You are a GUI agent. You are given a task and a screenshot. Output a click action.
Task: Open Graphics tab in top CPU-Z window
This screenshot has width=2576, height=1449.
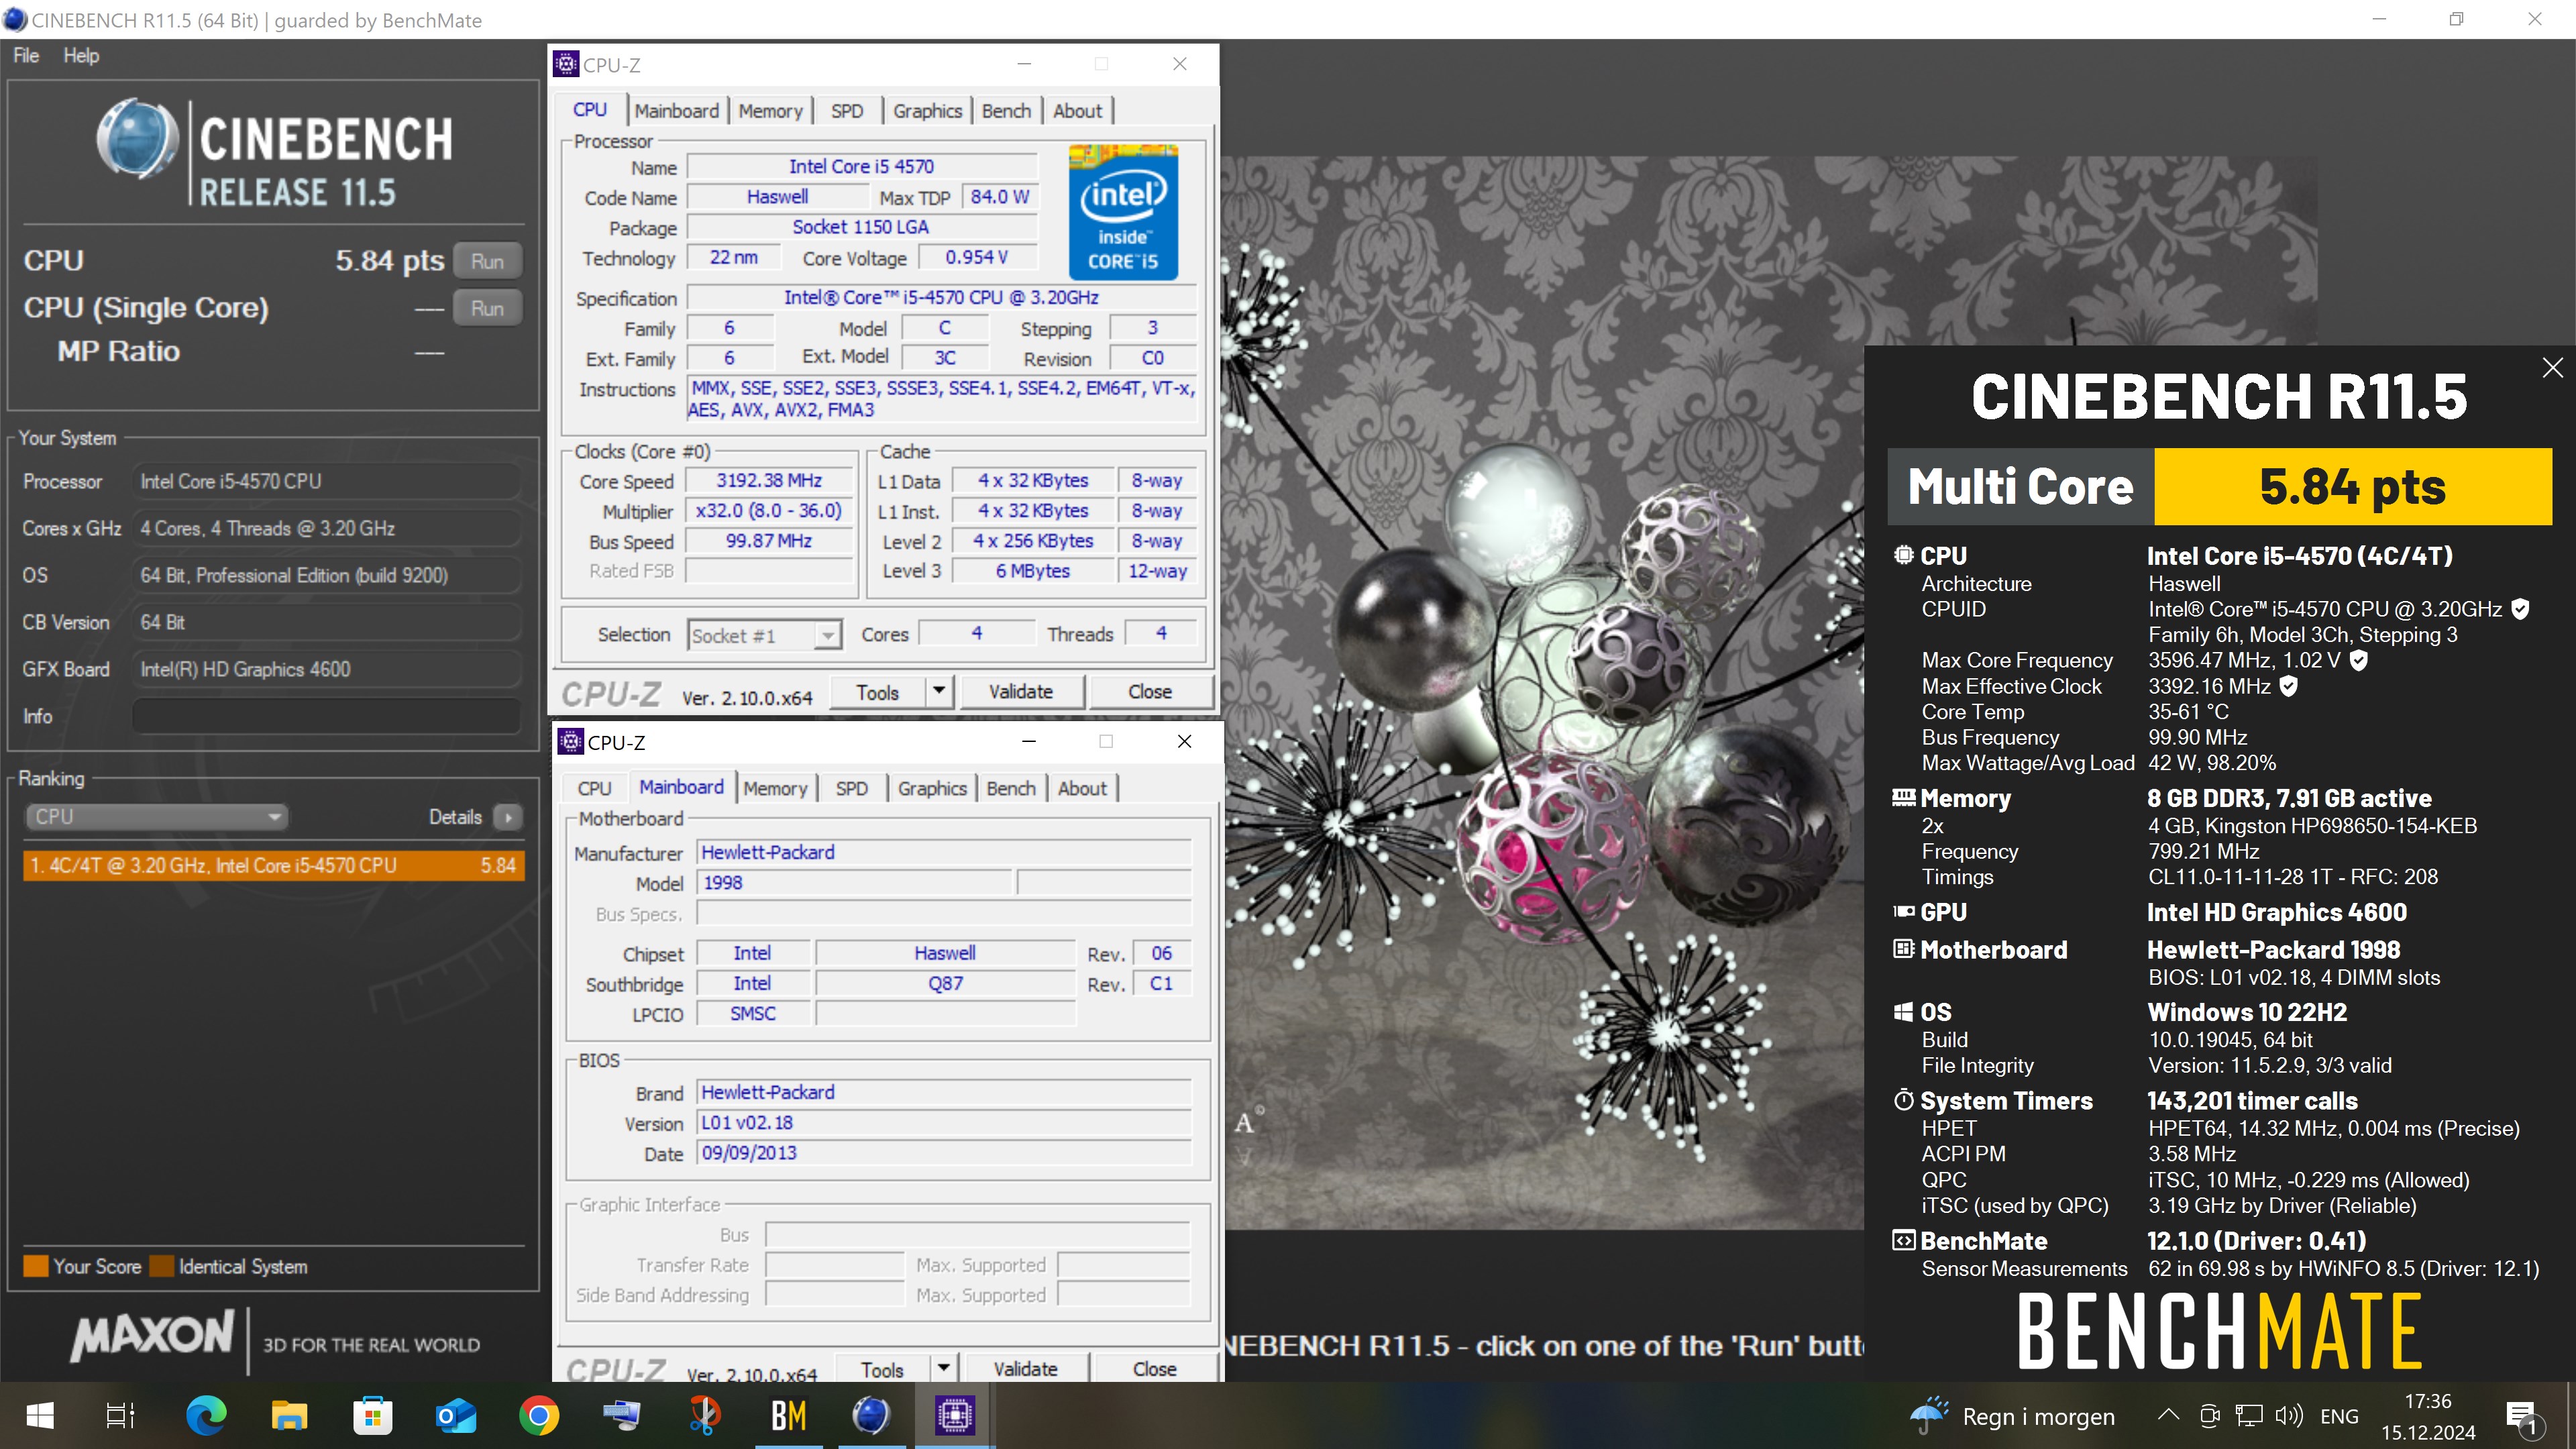tap(927, 111)
